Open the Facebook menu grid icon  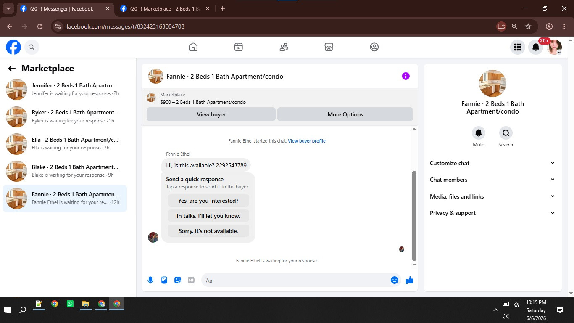(x=518, y=47)
